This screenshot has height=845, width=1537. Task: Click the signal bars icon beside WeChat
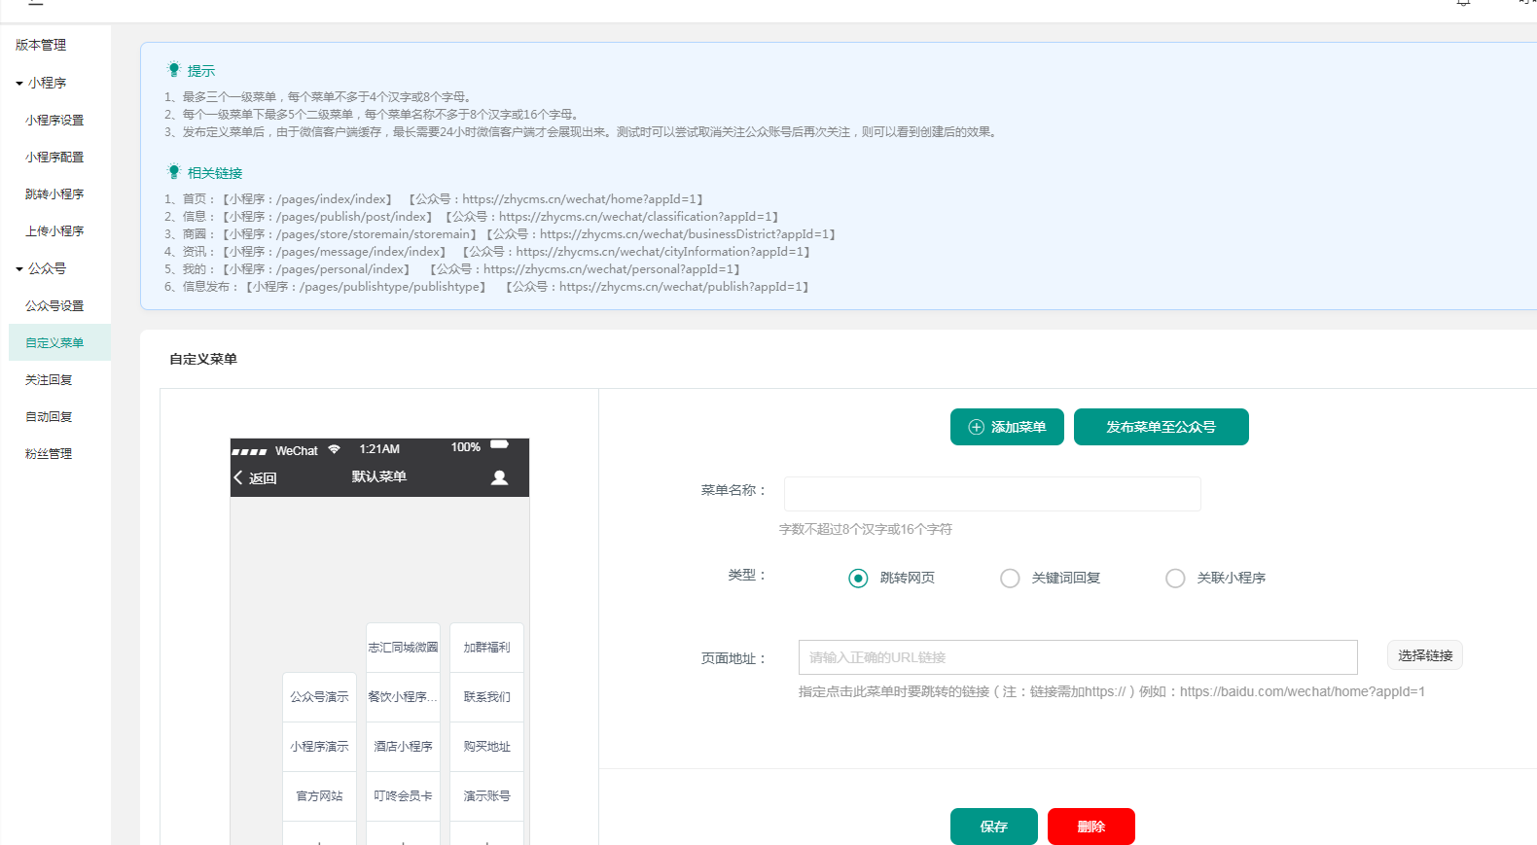pyautogui.click(x=249, y=451)
